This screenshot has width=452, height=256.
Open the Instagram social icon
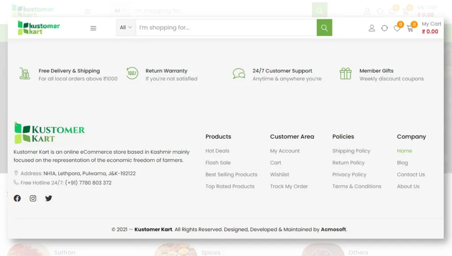click(33, 198)
